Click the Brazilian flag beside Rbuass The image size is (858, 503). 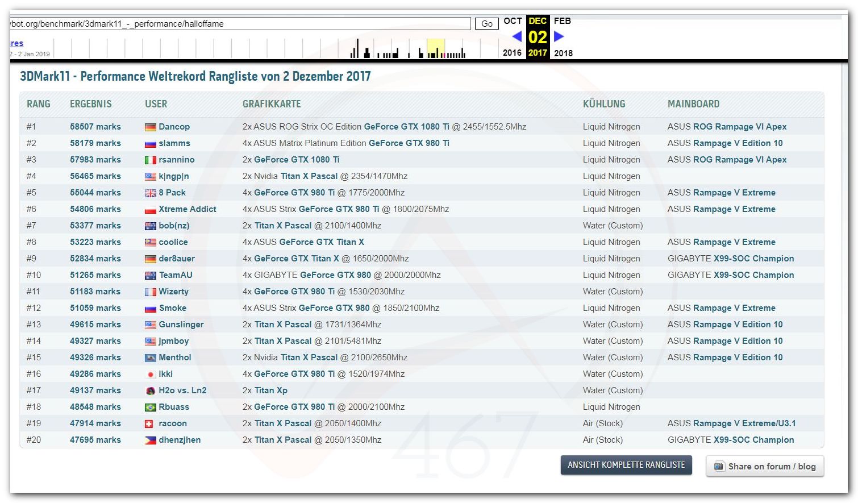[x=150, y=408]
